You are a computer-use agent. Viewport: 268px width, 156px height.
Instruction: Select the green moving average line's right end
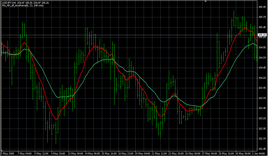pos(257,45)
